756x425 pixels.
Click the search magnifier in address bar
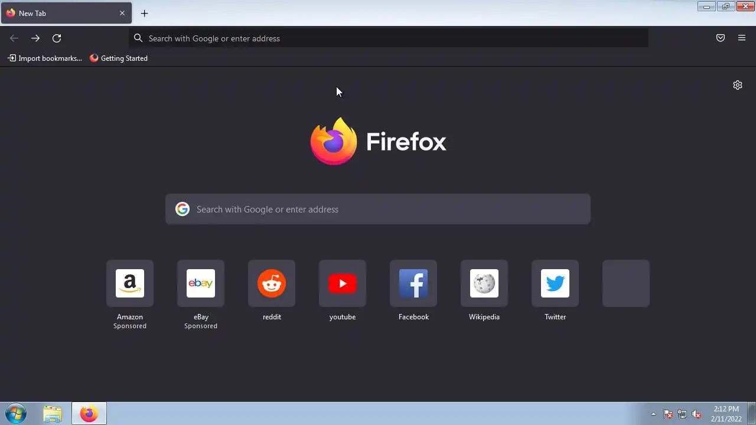pos(138,38)
